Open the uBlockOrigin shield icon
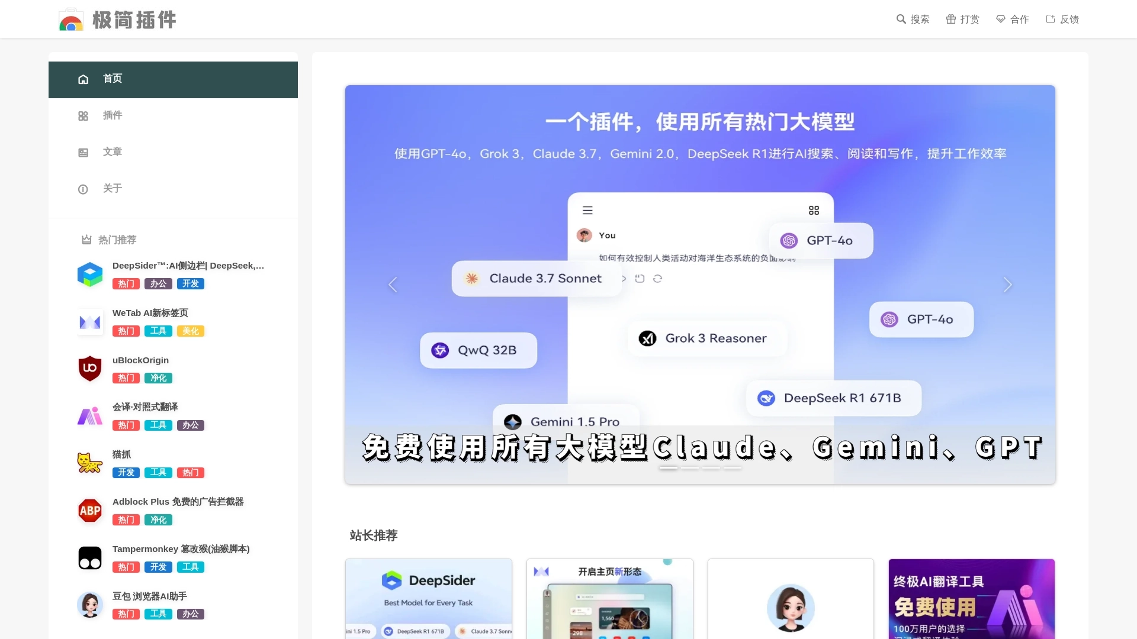The image size is (1137, 639). click(90, 369)
